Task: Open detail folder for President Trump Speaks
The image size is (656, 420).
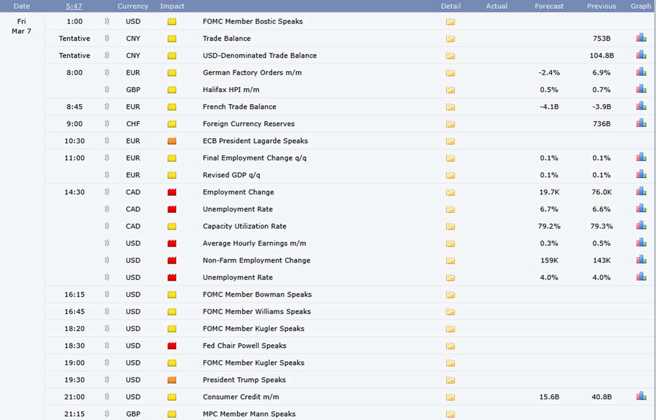Action: (450, 380)
